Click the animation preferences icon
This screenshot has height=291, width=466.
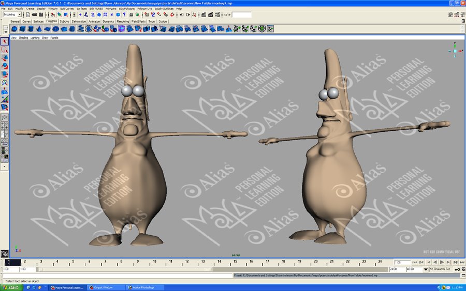463,269
